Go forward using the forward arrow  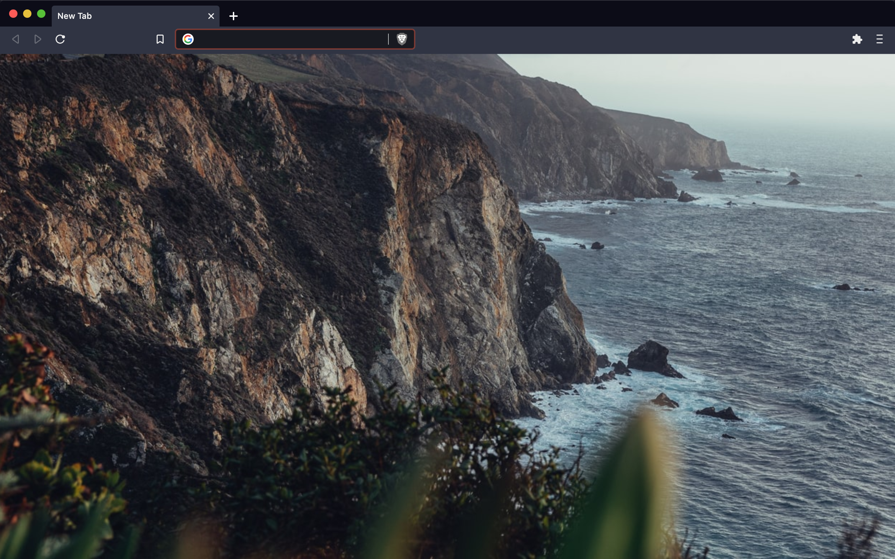click(x=38, y=39)
